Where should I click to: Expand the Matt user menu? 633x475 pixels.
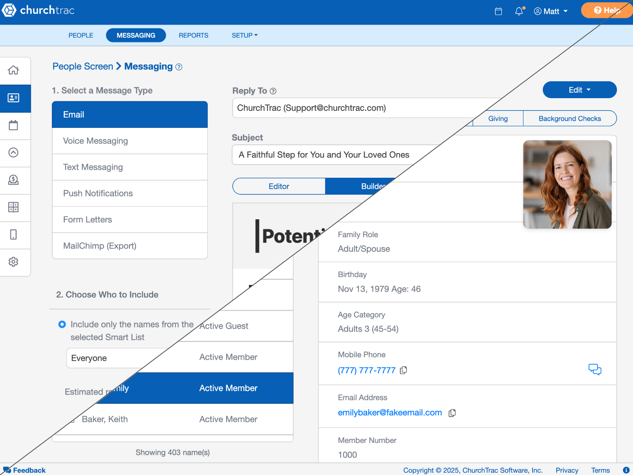click(x=551, y=11)
